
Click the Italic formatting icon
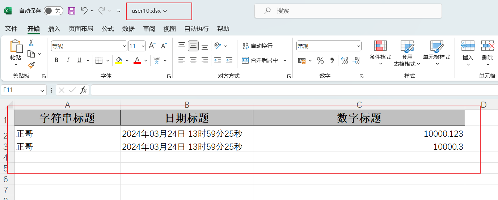[x=68, y=60]
